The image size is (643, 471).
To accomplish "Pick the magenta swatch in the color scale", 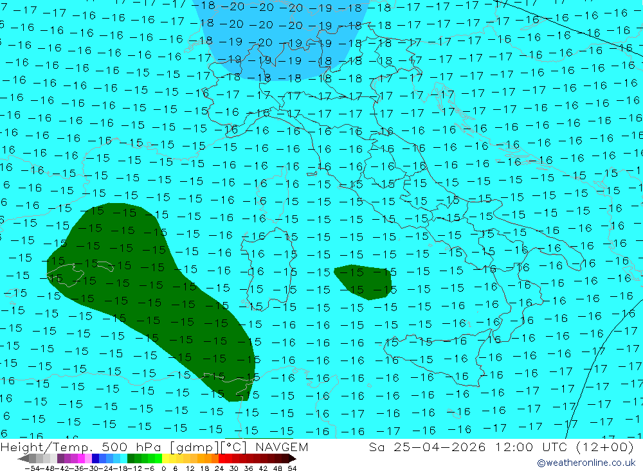I will click(x=81, y=458).
